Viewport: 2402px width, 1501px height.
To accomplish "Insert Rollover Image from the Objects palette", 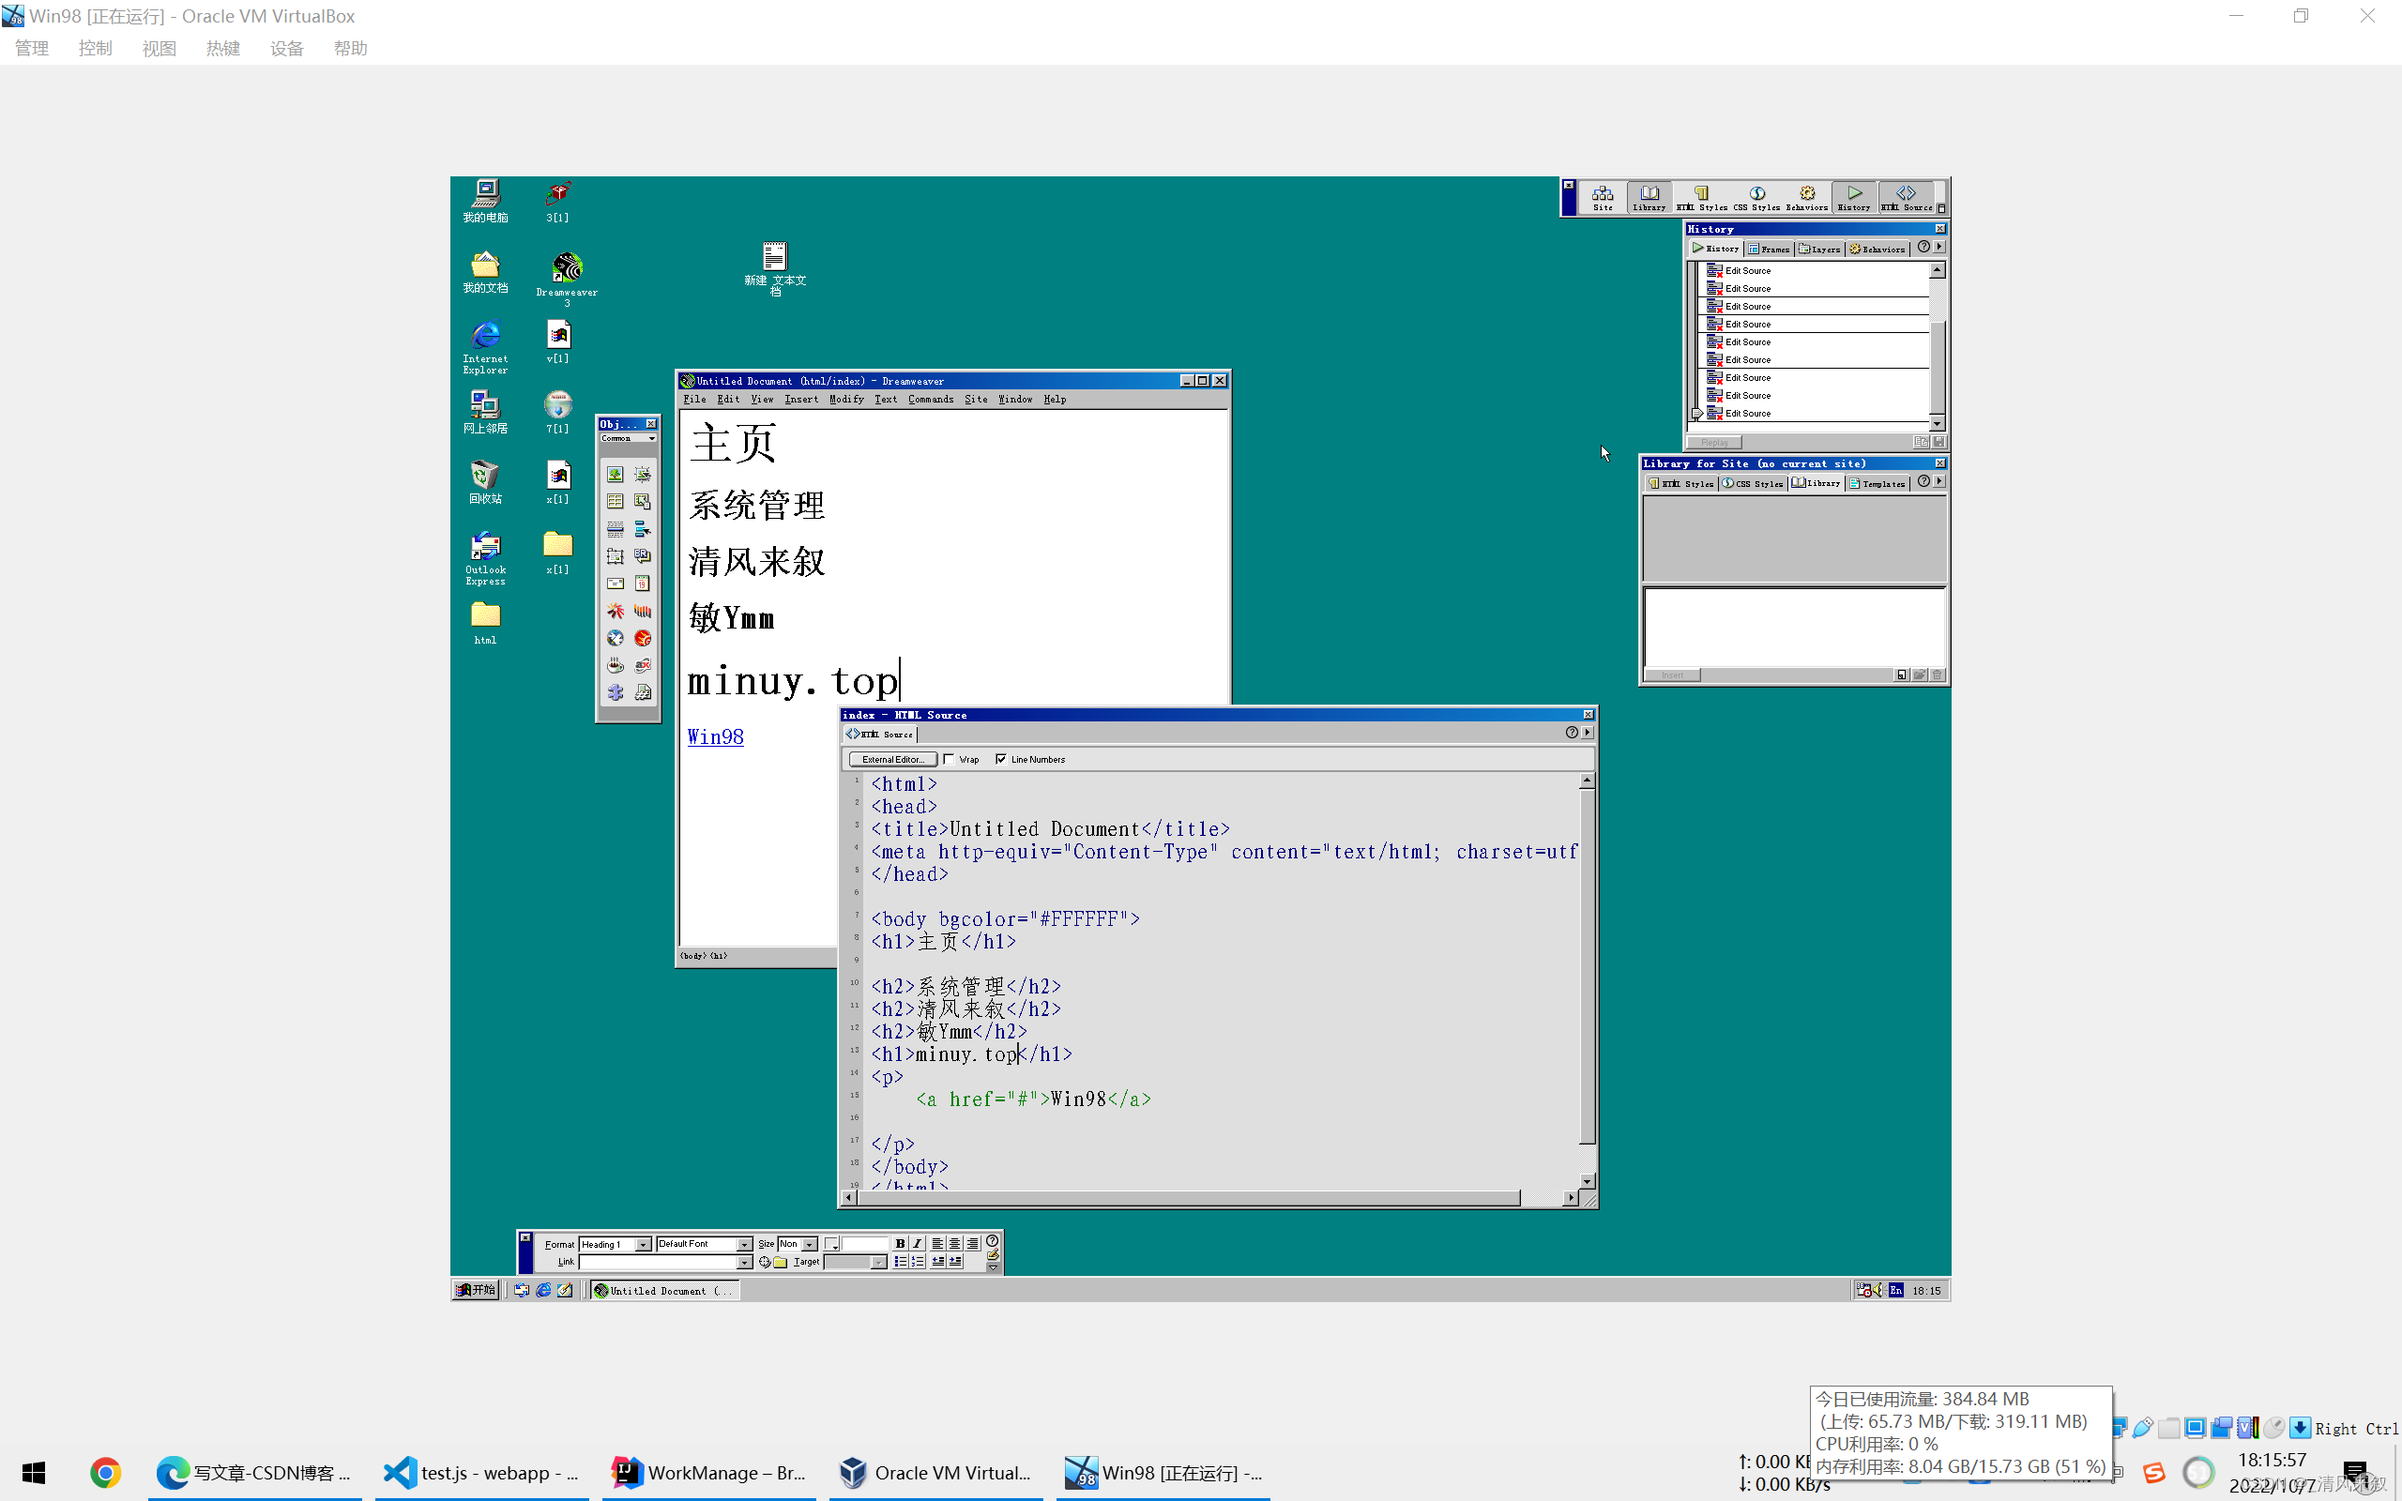I will [x=642, y=475].
